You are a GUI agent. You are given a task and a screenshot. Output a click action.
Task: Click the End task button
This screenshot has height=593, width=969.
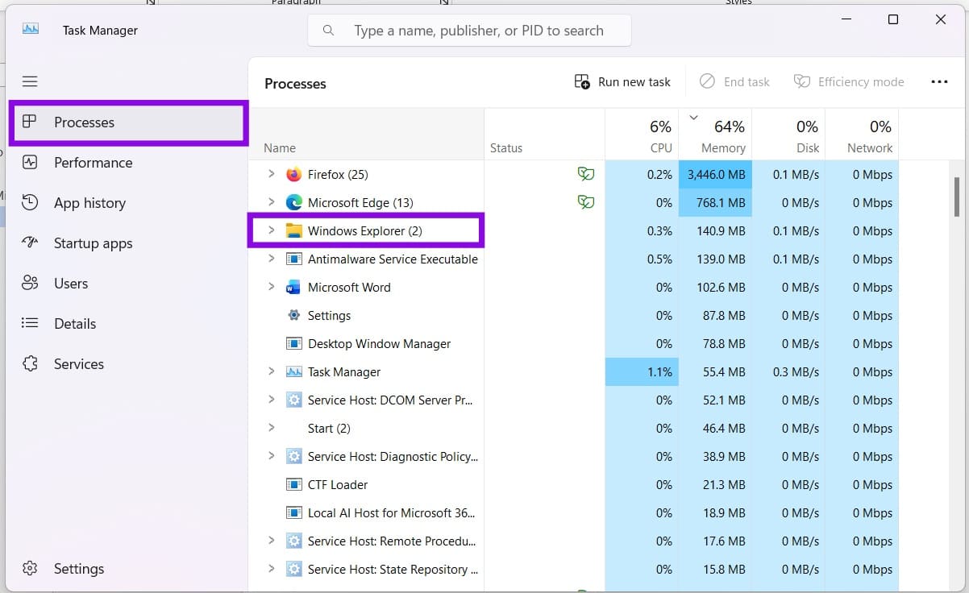coord(734,81)
